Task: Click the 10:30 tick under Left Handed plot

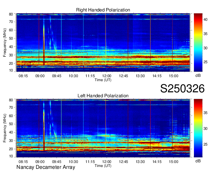Action: pyautogui.click(x=73, y=162)
